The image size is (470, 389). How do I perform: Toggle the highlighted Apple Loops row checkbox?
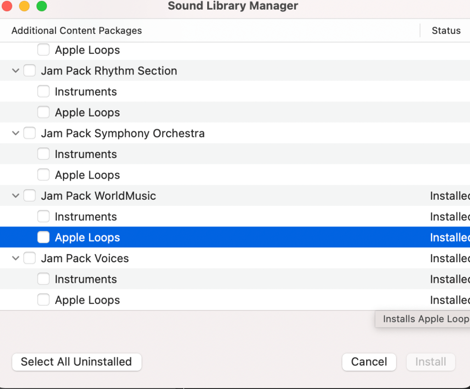[x=43, y=237]
